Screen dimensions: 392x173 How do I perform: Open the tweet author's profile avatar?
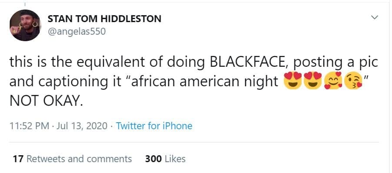tap(25, 25)
